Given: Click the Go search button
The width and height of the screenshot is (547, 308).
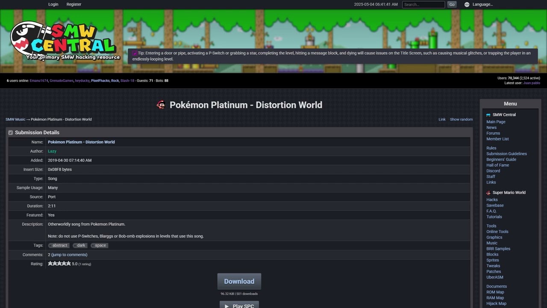Looking at the screenshot, I should pos(452,4).
